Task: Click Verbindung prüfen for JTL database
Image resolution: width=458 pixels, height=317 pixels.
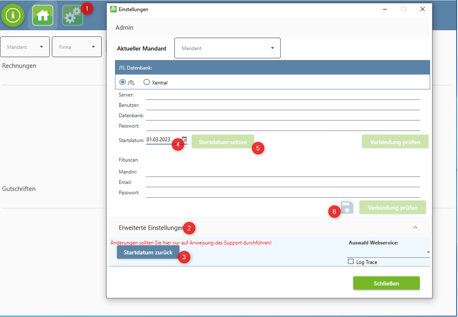Action: 395,142
